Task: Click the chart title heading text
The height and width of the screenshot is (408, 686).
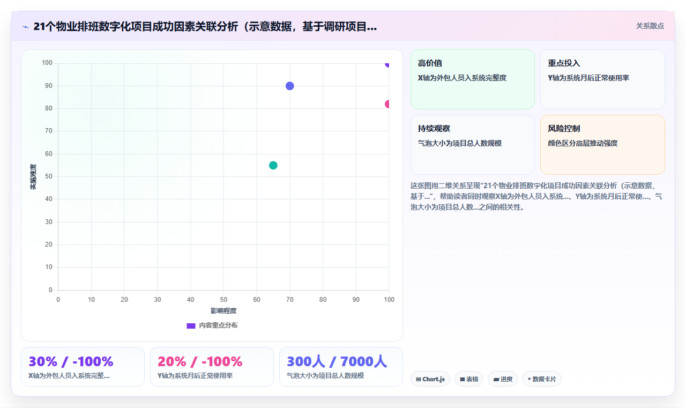Action: point(205,27)
